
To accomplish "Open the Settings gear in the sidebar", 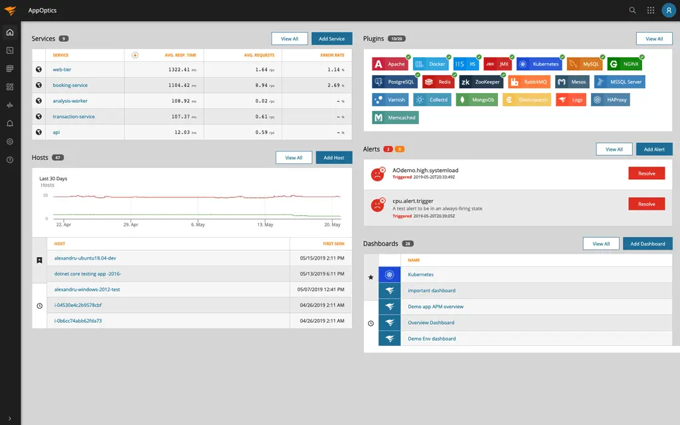I will click(x=9, y=141).
